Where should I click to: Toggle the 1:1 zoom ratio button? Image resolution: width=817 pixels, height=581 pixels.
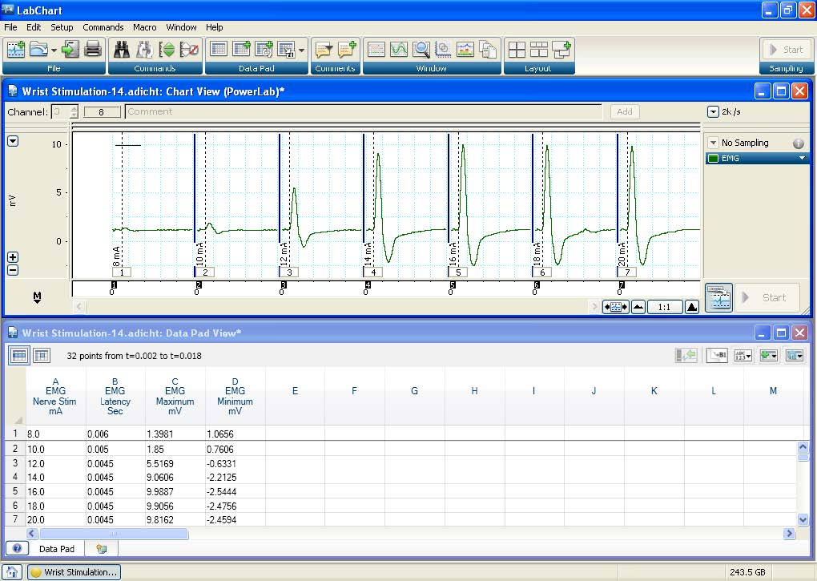click(666, 306)
